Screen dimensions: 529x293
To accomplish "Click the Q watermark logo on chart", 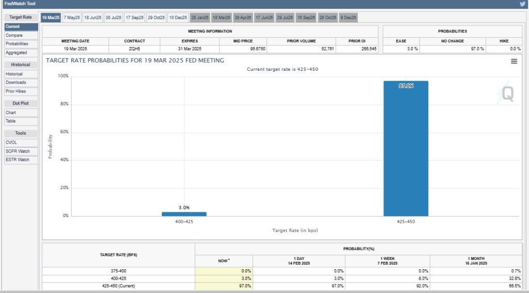I will pyautogui.click(x=507, y=94).
